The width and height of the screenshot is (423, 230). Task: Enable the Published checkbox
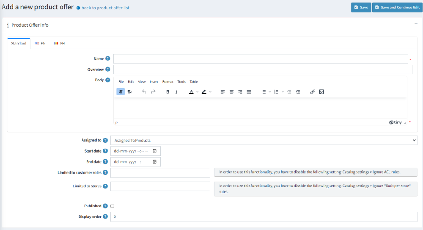coord(112,206)
